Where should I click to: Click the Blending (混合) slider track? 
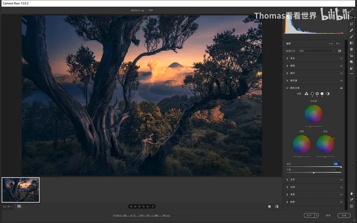click(x=314, y=167)
